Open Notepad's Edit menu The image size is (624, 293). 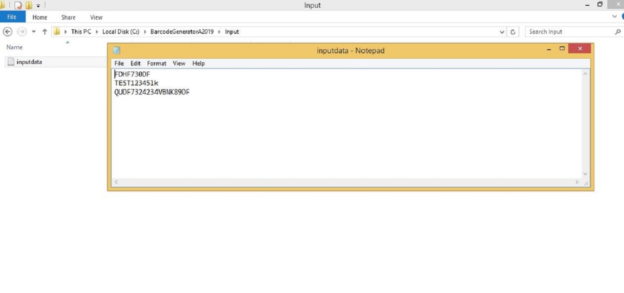click(x=135, y=63)
